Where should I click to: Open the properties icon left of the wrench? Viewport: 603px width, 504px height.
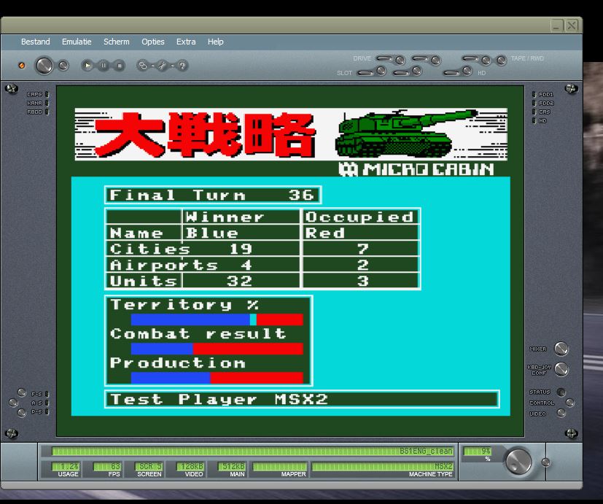click(143, 66)
